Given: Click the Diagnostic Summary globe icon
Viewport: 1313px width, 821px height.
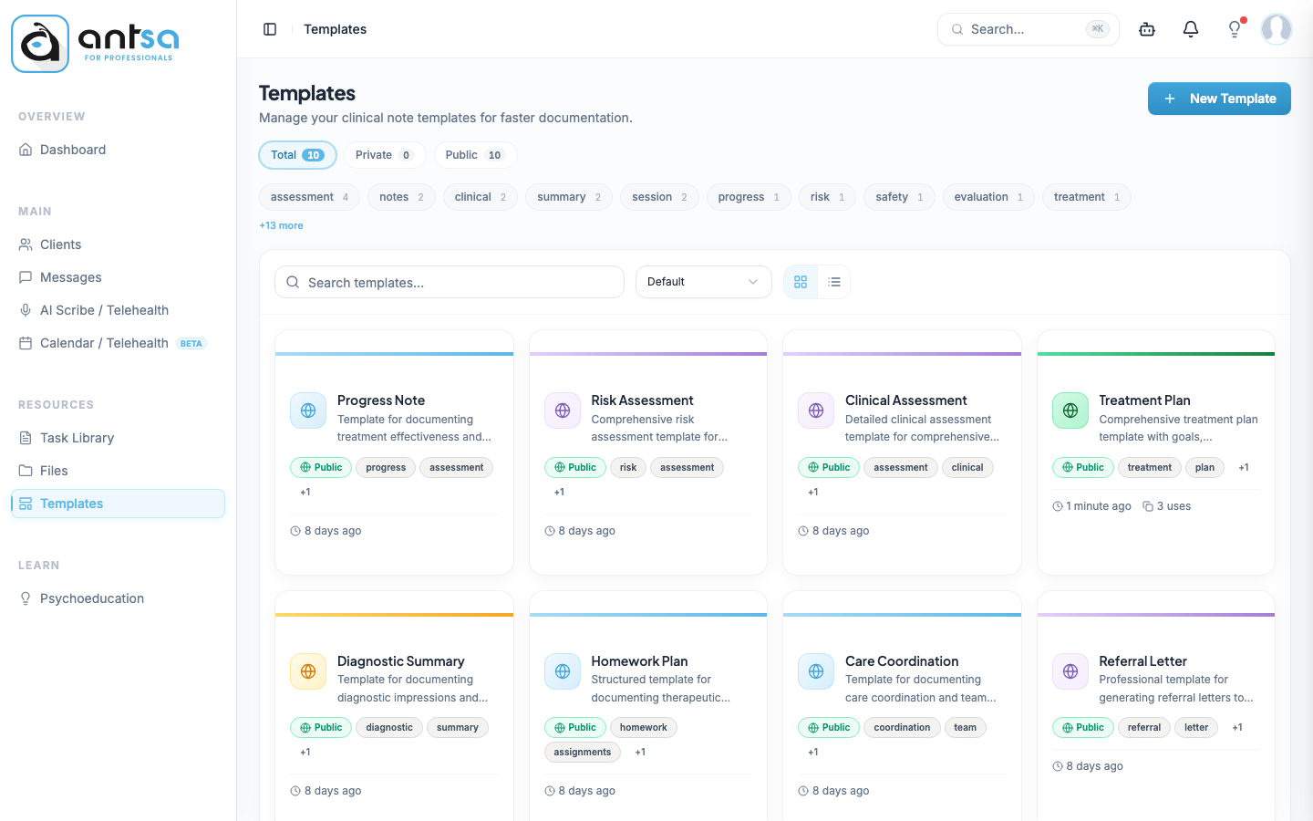Looking at the screenshot, I should point(308,671).
